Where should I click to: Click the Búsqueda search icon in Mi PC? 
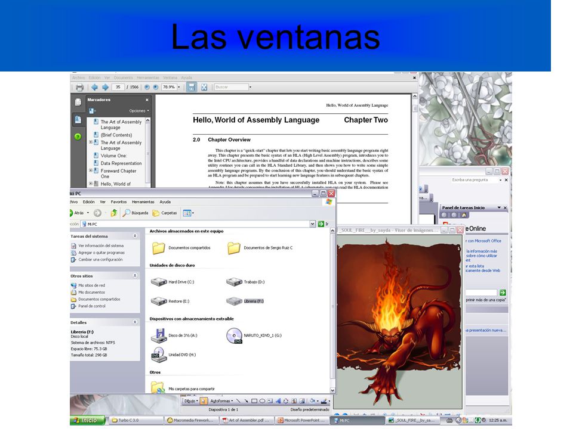[126, 213]
